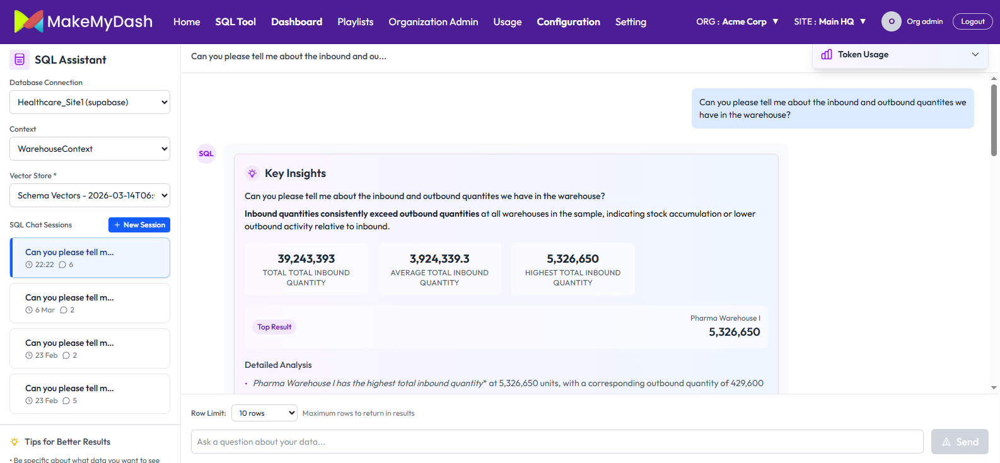Click the Tips for Better Results bulb icon
Screen dimensions: 1000x463
tap(15, 442)
